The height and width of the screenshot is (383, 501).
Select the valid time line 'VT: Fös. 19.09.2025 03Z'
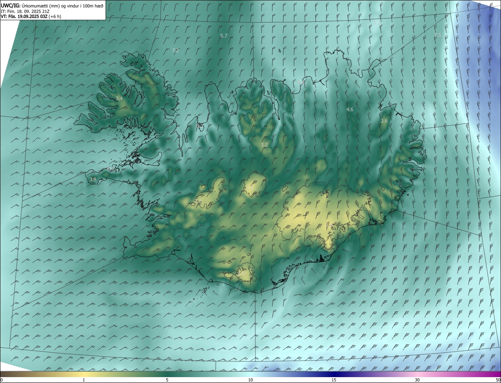point(24,16)
